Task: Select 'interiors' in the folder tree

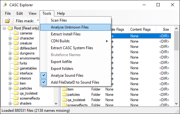Action: pos(25,78)
